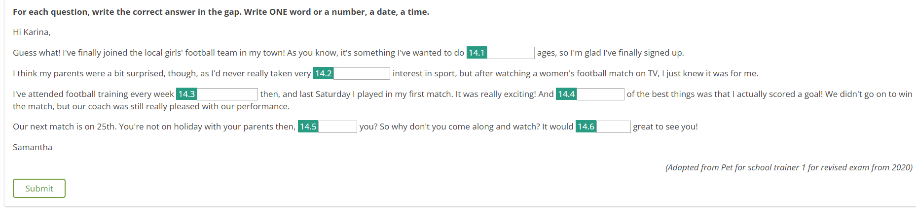This screenshot has width=916, height=224.
Task: Focus the input box after label 14.2
Action: click(x=362, y=73)
